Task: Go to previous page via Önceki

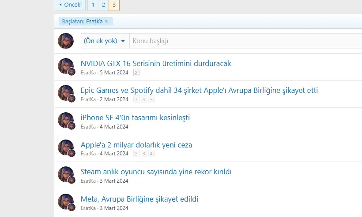Action: [70, 5]
